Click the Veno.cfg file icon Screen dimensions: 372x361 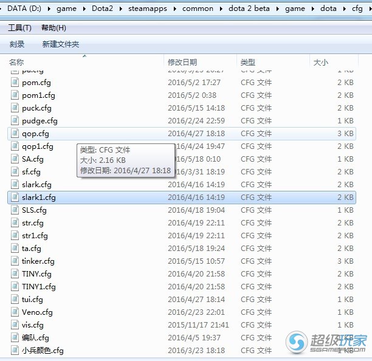tap(15, 312)
